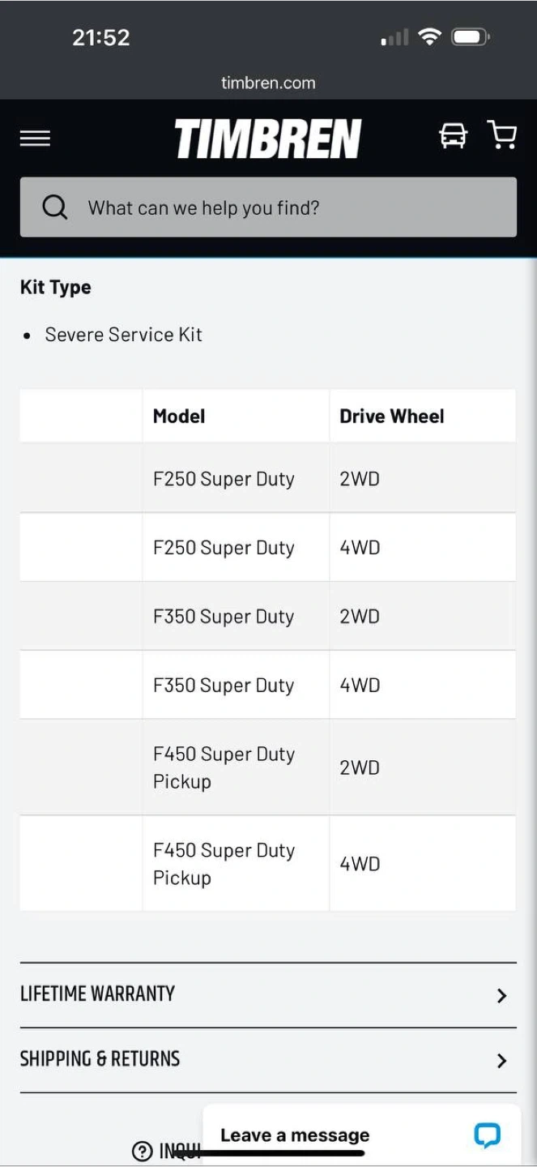Screen dimensions: 537x1167
Task: Open the Shipping & Returns section
Action: click(x=100, y=1058)
